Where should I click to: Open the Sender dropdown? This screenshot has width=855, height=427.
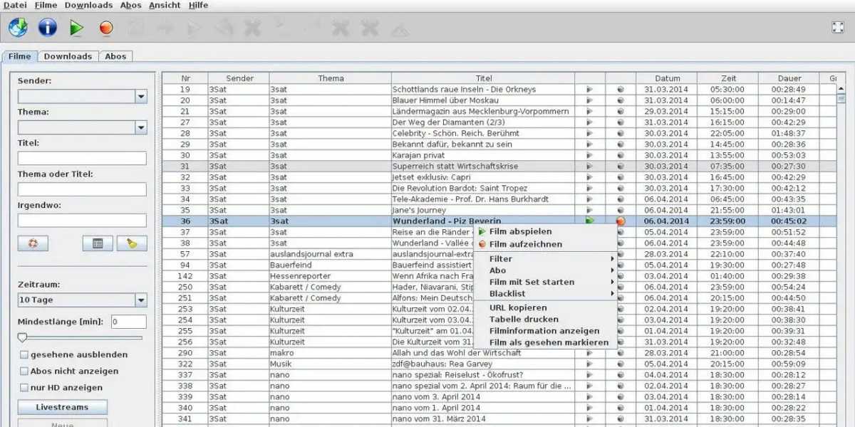point(140,97)
